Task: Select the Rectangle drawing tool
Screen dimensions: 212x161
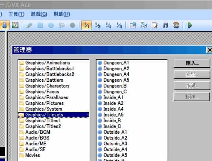Action: point(40,25)
